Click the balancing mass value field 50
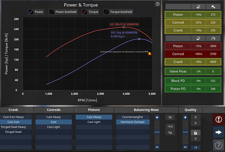The image size is (225, 152). tap(170, 117)
